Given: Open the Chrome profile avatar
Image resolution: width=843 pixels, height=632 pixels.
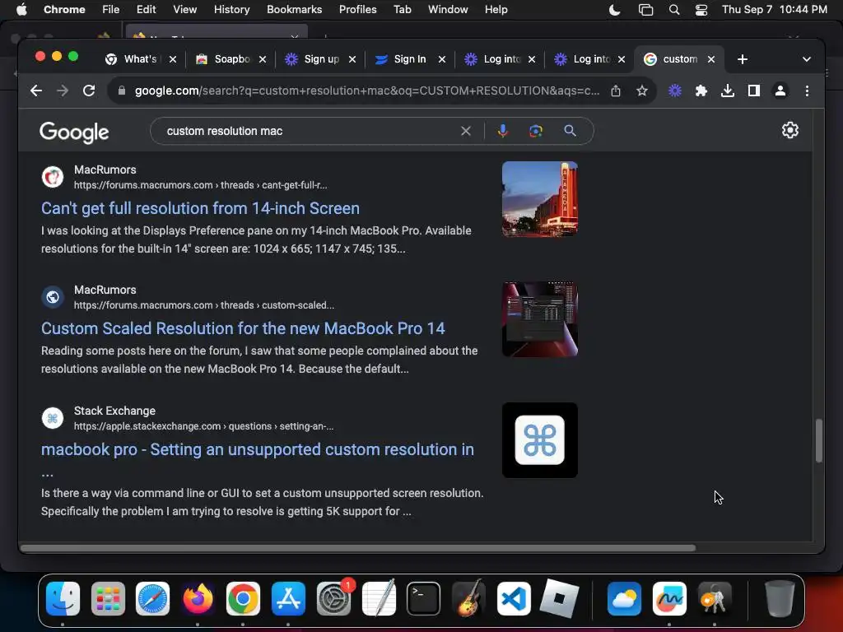Looking at the screenshot, I should pos(780,91).
